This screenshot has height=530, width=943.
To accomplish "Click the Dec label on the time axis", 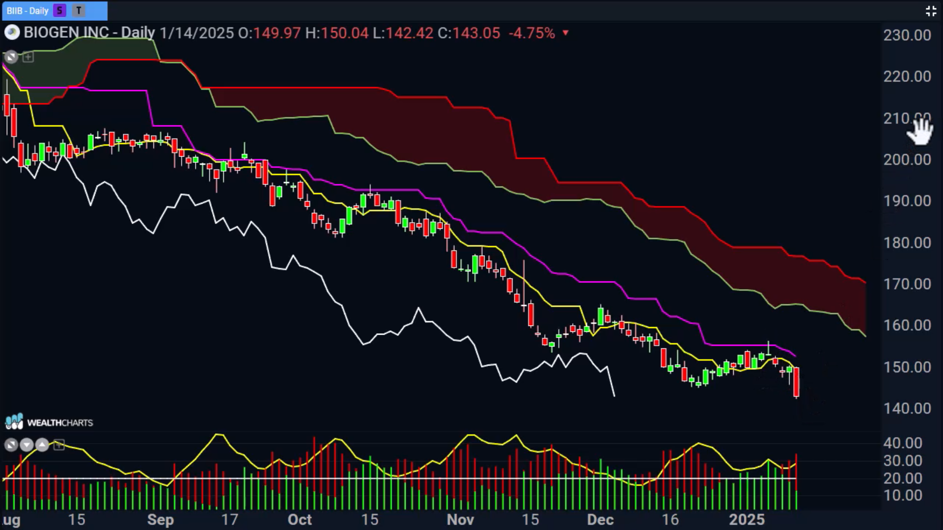I will click(600, 520).
